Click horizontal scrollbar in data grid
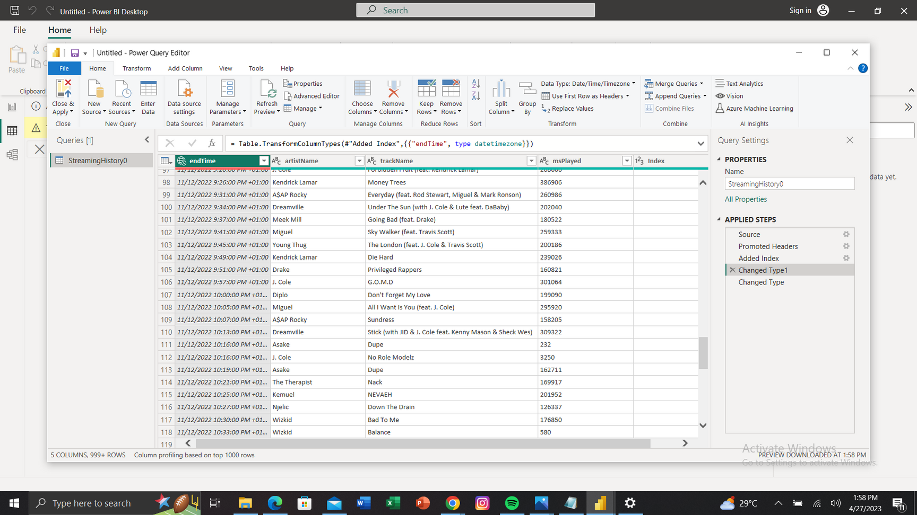This screenshot has width=917, height=515. tap(423, 443)
